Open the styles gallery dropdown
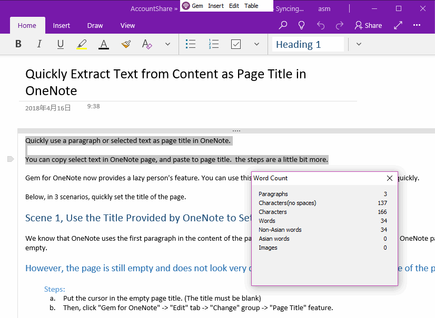 pyautogui.click(x=359, y=44)
